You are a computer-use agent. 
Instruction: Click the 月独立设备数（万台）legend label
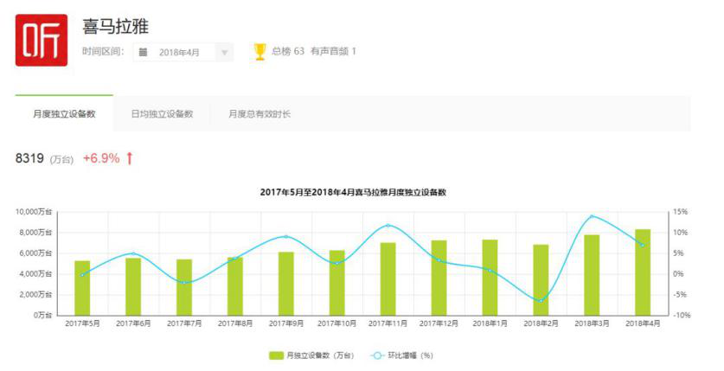point(320,355)
